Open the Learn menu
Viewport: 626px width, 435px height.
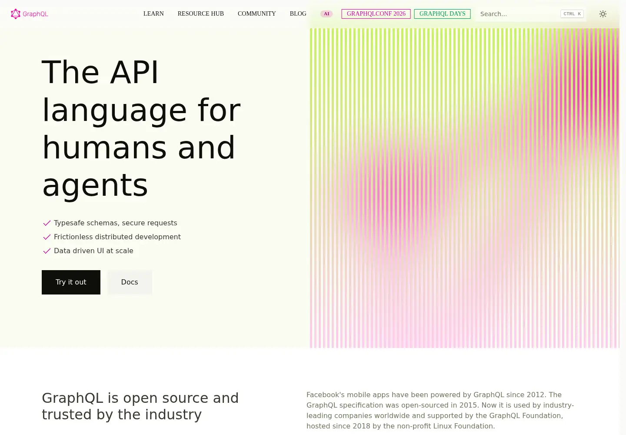click(x=153, y=14)
